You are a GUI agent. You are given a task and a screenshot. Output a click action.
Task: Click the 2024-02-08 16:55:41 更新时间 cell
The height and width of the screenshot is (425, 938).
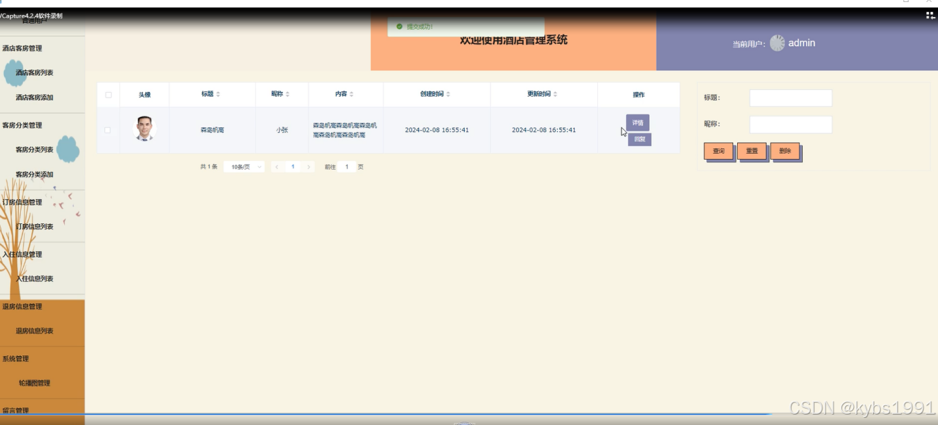tap(544, 130)
